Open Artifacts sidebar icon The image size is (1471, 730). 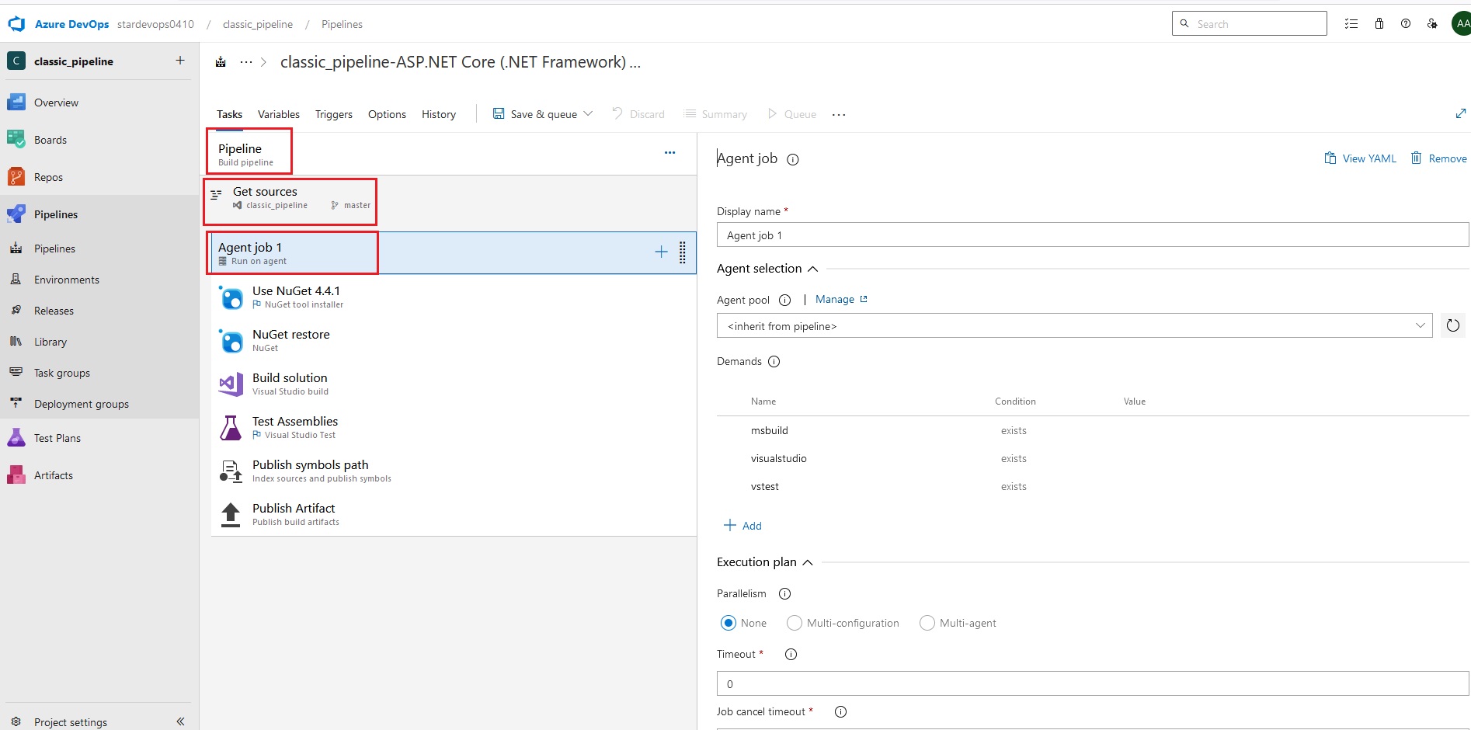pos(16,475)
